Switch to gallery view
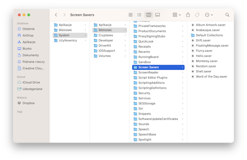Viewport: 247px width, 160px height. (157, 15)
